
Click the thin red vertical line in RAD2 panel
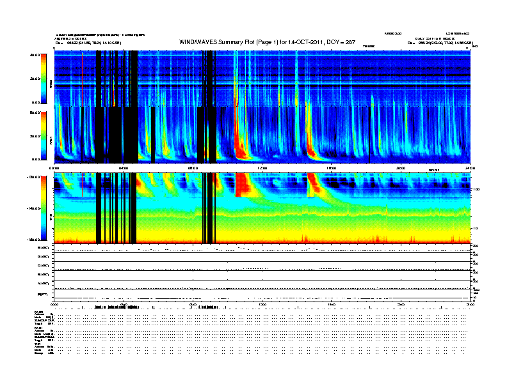coord(82,79)
